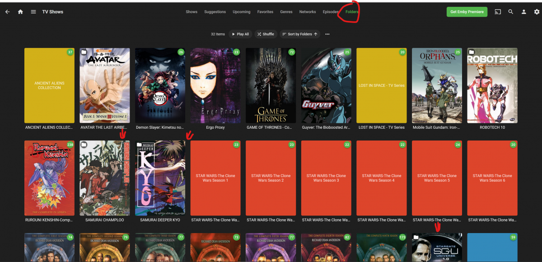Viewport: 542px width, 262px height.
Task: Switch to the Genres tab
Action: point(286,12)
